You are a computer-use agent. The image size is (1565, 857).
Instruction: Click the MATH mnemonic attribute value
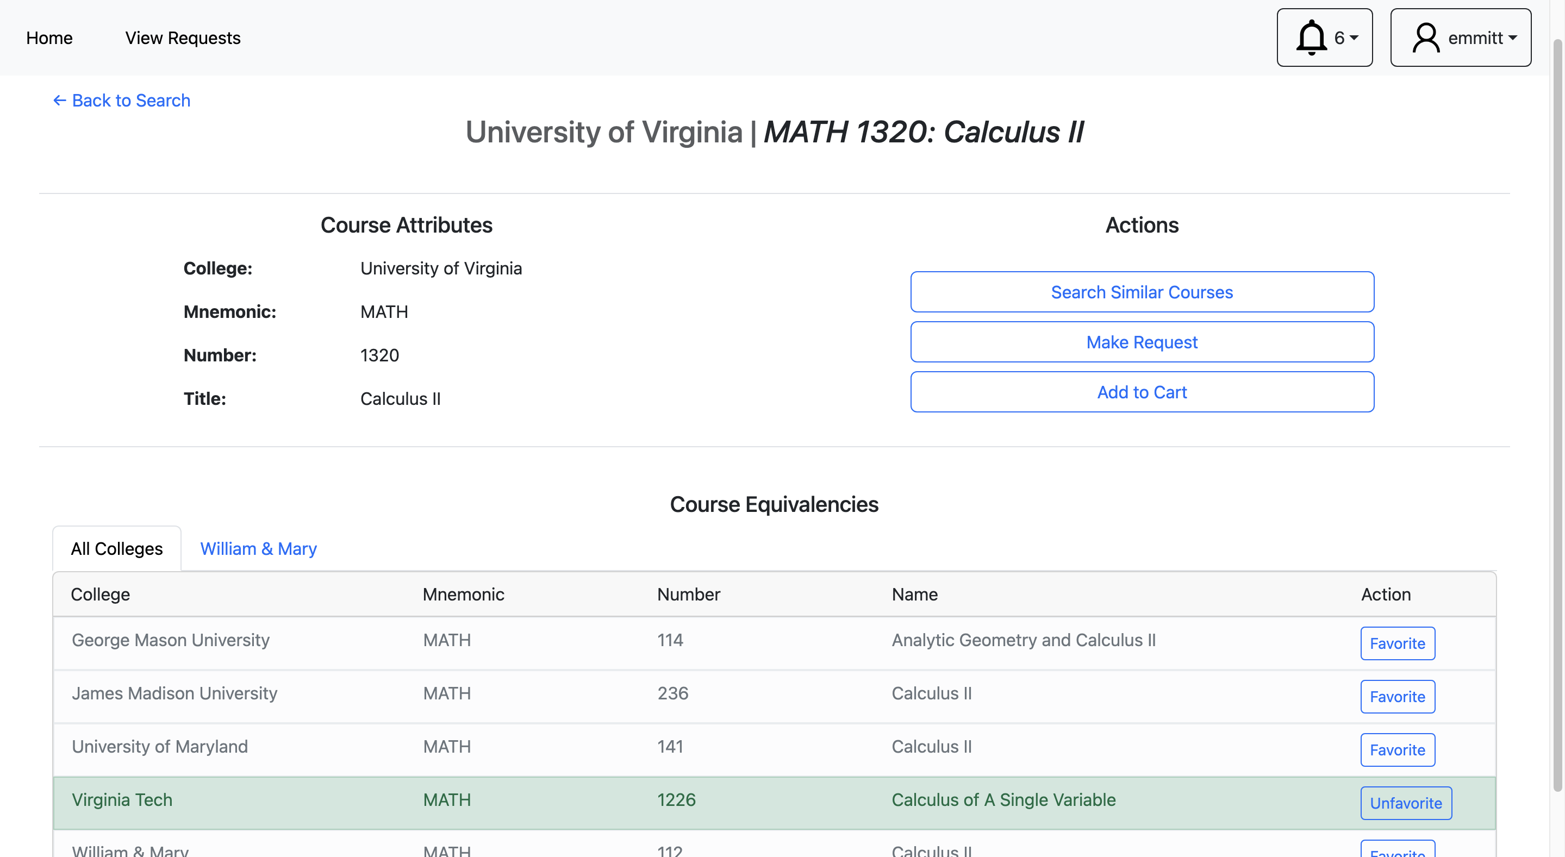(384, 311)
